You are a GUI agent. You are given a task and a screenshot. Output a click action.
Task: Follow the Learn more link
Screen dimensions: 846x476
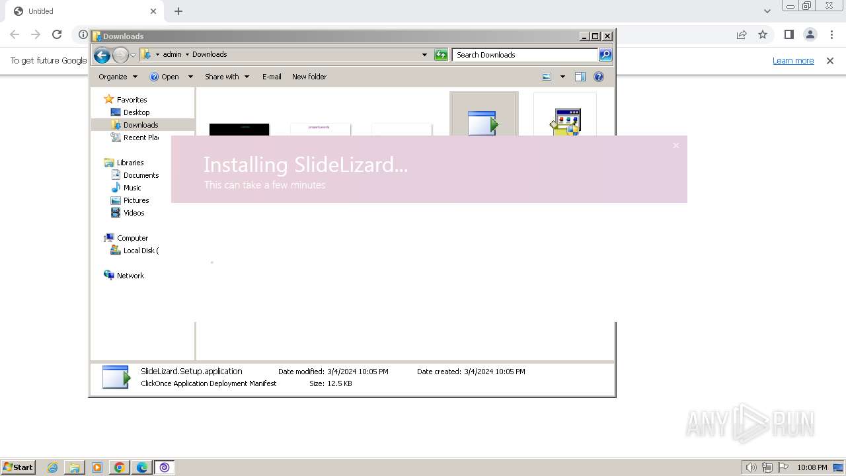(793, 61)
